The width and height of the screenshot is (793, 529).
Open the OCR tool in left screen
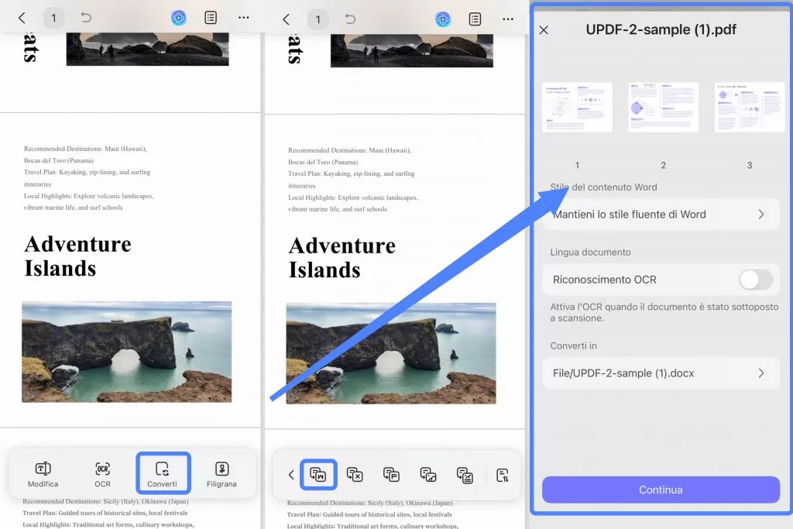tap(102, 474)
